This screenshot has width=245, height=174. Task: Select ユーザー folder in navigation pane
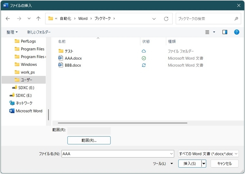coord(24,80)
